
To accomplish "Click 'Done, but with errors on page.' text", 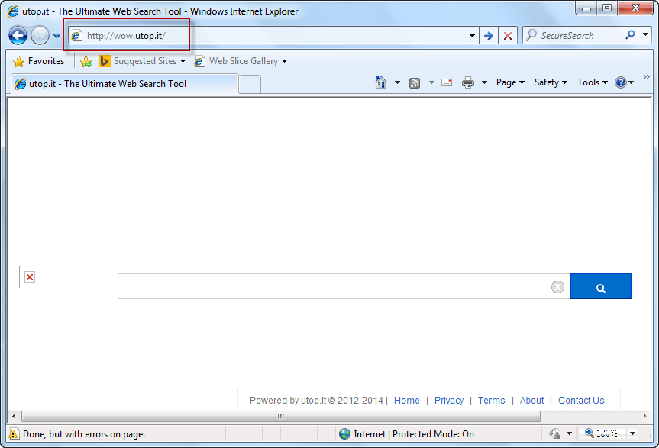I will tap(84, 434).
